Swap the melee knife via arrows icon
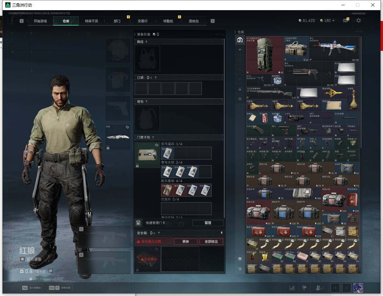The height and width of the screenshot is (296, 383). pos(127,127)
